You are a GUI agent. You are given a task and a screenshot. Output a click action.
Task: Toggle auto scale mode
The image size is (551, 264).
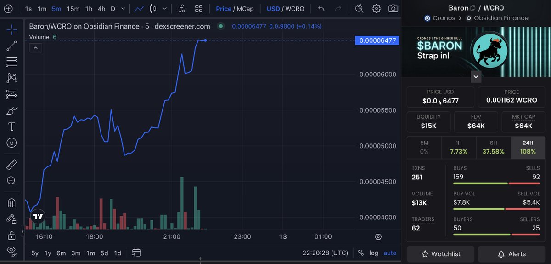pos(390,253)
